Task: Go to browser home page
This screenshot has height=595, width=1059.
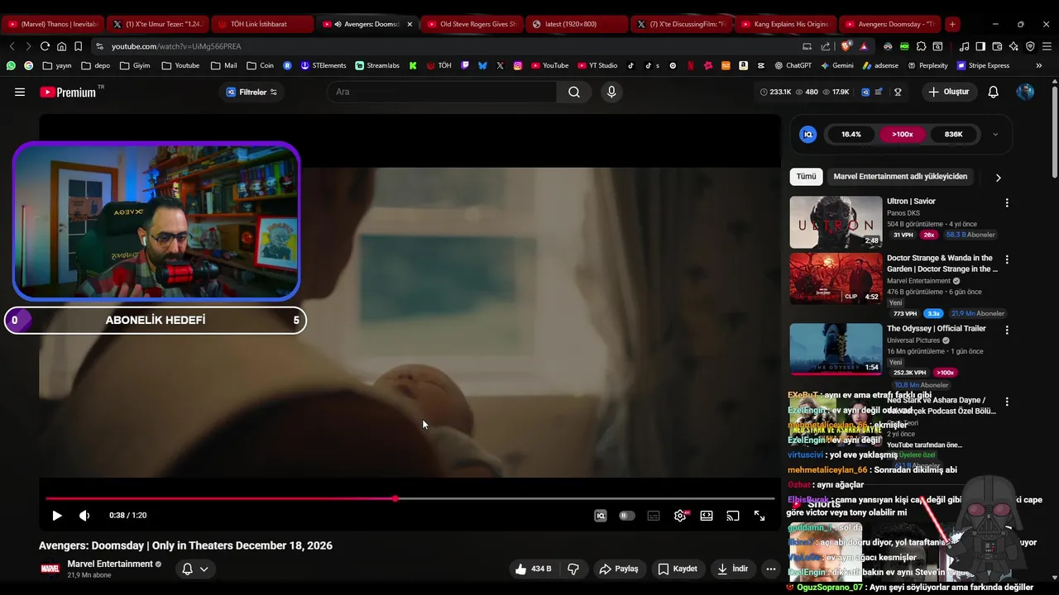Action: click(x=61, y=46)
